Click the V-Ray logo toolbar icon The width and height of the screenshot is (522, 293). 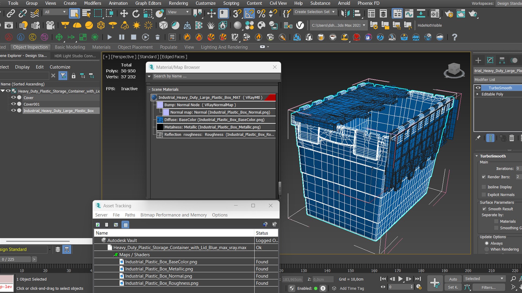pos(300,25)
